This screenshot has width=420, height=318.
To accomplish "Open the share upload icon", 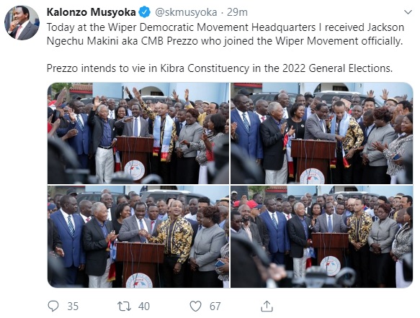I will (267, 306).
